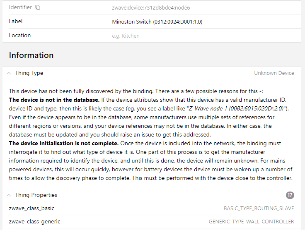This screenshot has width=305, height=230.
Task: Collapse the Thing Properties chevron
Action: tap(9, 195)
